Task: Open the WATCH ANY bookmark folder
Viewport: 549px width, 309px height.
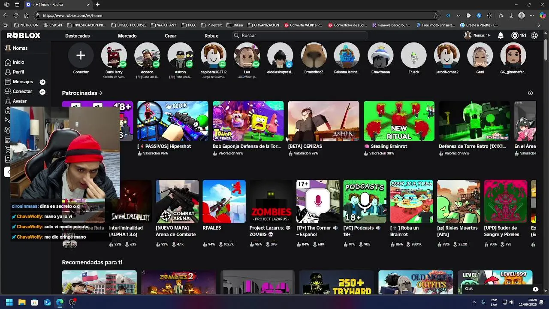Action: tap(163, 25)
